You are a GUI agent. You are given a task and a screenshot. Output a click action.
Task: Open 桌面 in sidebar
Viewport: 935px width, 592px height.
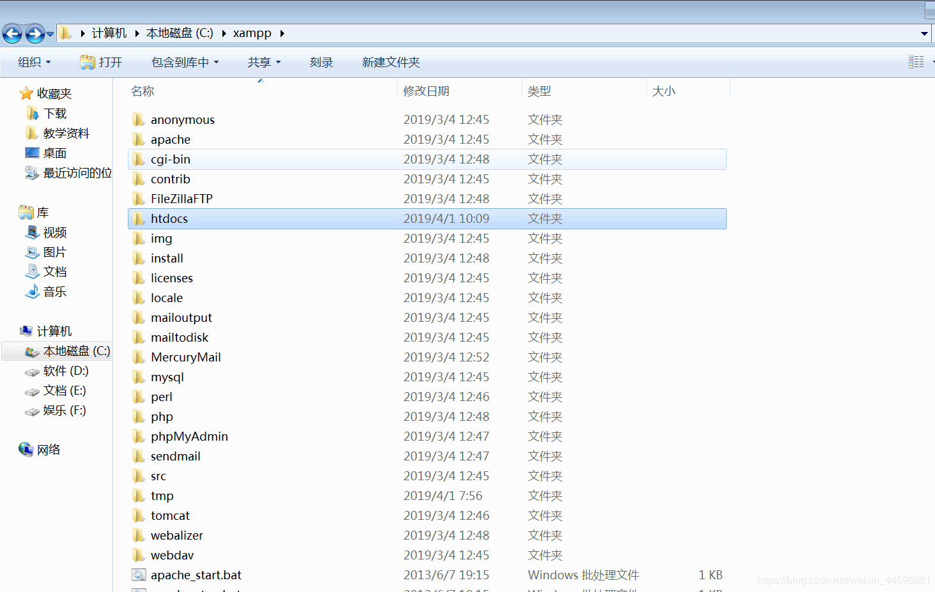(46, 153)
